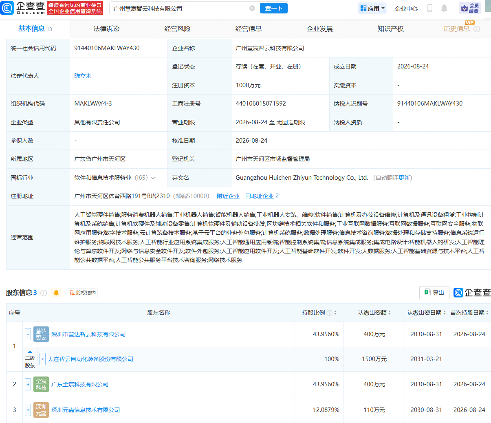
Task: Collapse the 二级股东 arrow indicator
Action: [30, 352]
